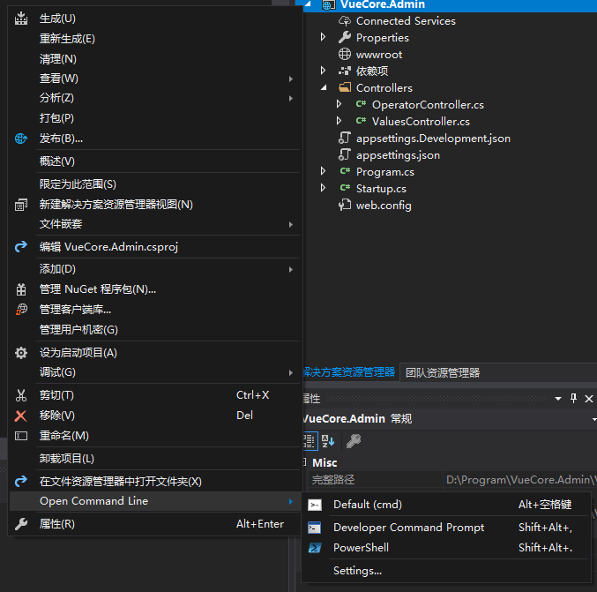Click the new solution explorer view icon

[21, 205]
